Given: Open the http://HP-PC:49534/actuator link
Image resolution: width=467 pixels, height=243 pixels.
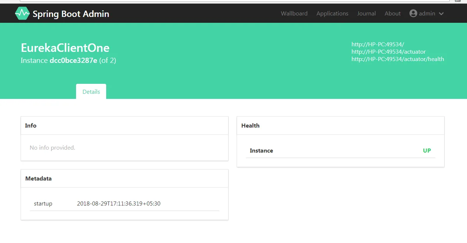Looking at the screenshot, I should tap(388, 52).
